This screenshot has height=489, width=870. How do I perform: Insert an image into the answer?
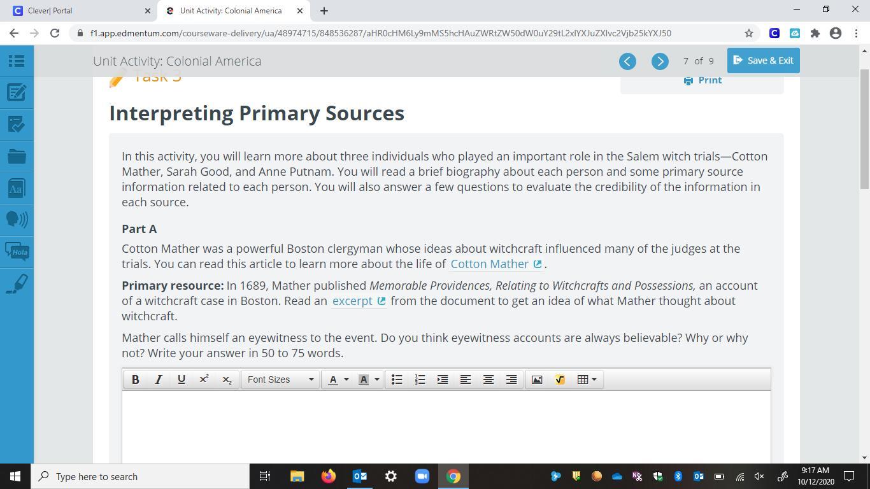point(537,379)
